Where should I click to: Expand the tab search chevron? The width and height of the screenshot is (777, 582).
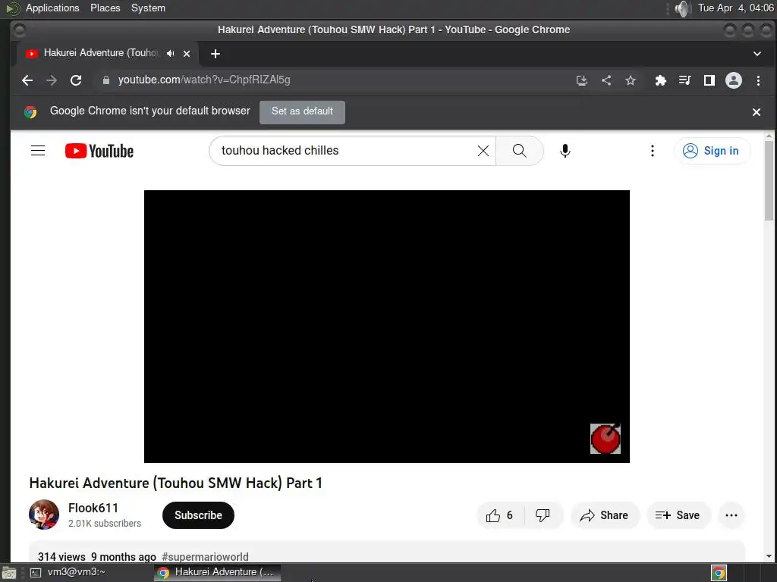coord(757,54)
